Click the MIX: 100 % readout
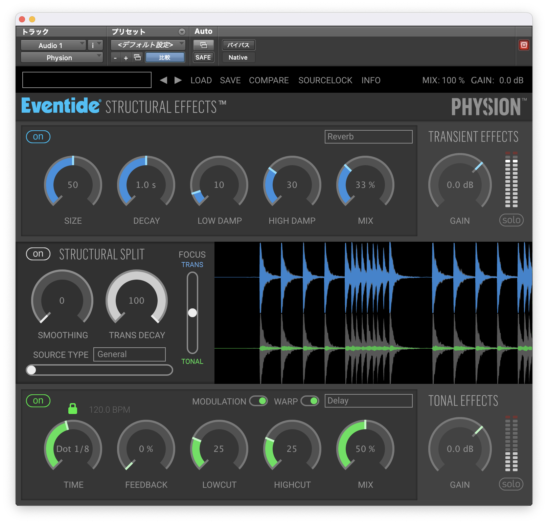The image size is (548, 524). [443, 80]
